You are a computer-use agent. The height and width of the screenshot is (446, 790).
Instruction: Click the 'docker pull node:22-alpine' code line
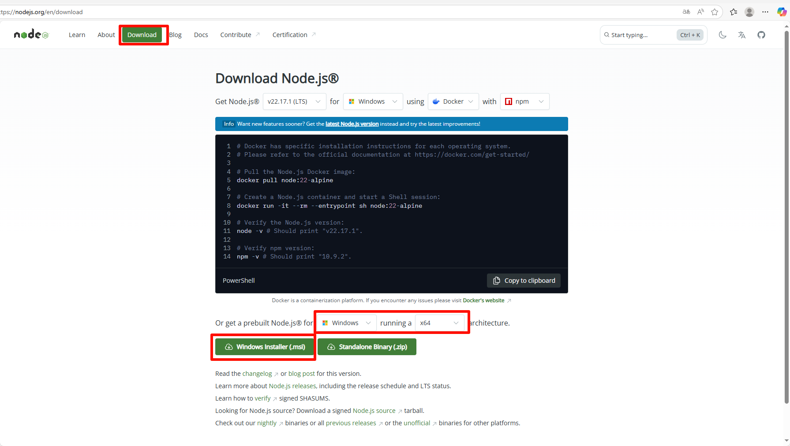(285, 180)
